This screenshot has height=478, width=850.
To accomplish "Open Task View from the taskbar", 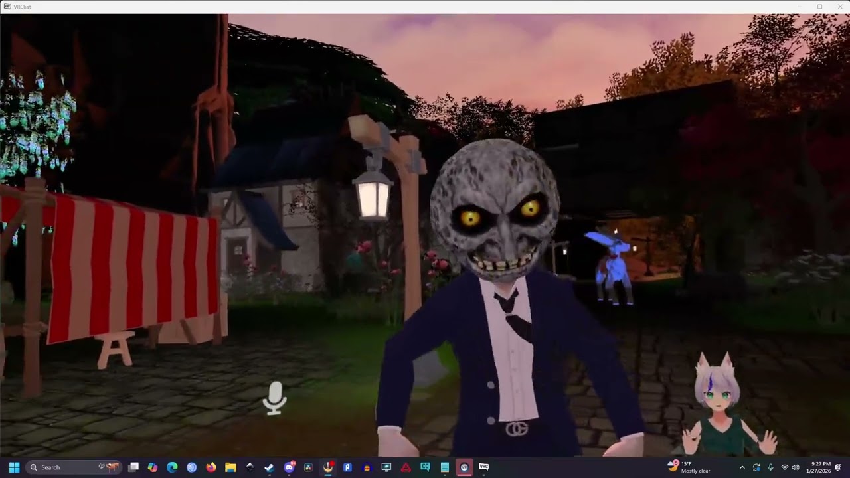I will (133, 467).
